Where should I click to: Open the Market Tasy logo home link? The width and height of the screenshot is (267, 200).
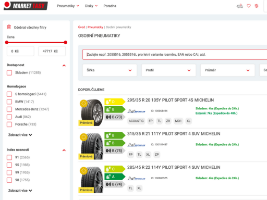tap(26, 6)
